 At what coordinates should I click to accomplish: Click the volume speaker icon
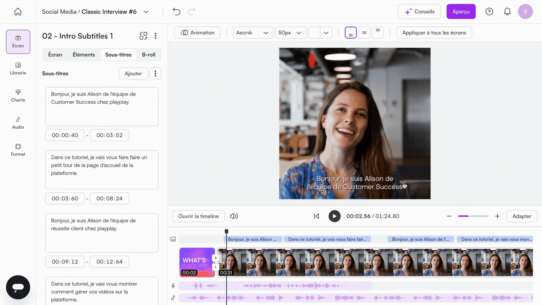(x=234, y=216)
